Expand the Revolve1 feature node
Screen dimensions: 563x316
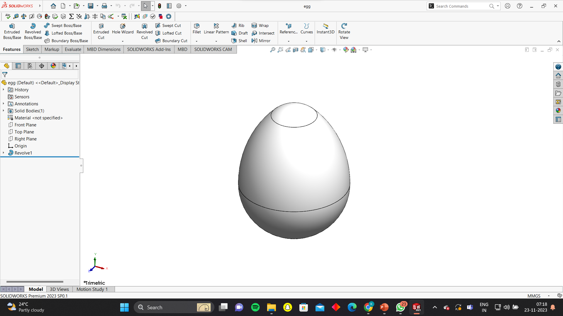pos(4,153)
